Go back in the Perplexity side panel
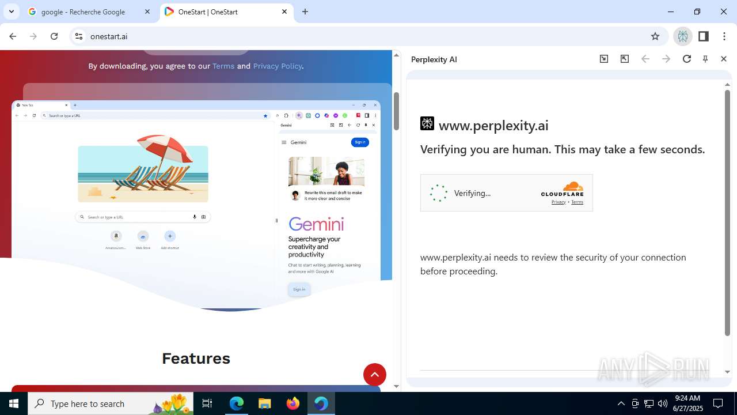The height and width of the screenshot is (415, 737). [x=645, y=59]
